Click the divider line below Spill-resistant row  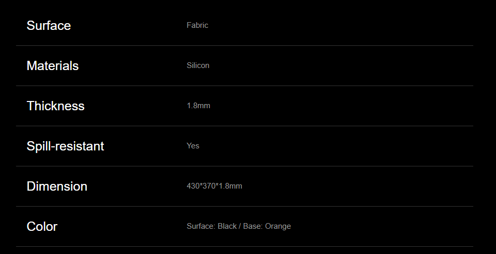[x=244, y=166]
